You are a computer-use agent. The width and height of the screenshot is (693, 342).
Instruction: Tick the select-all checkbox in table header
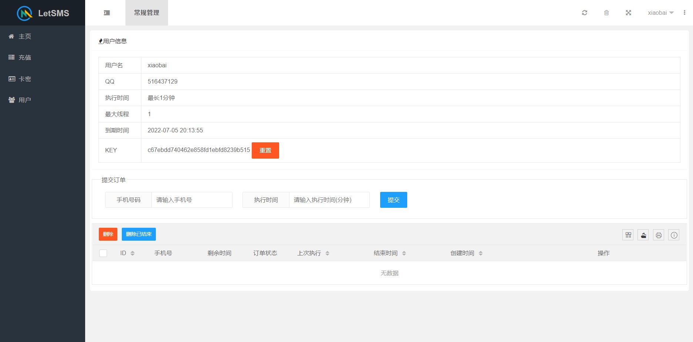(x=103, y=253)
